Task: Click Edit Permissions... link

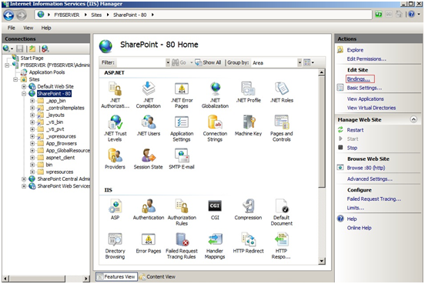Action: click(x=366, y=59)
